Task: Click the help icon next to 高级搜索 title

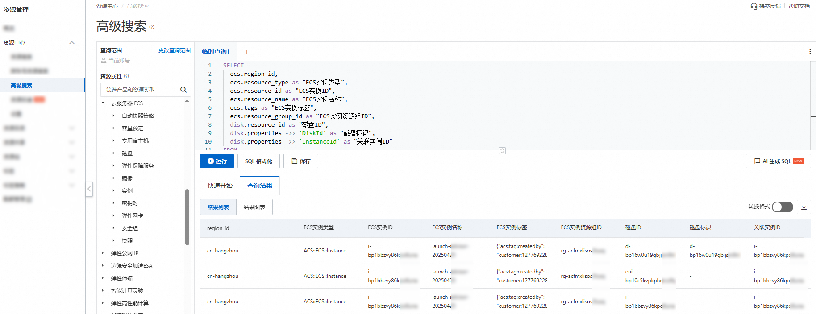Action: (152, 27)
